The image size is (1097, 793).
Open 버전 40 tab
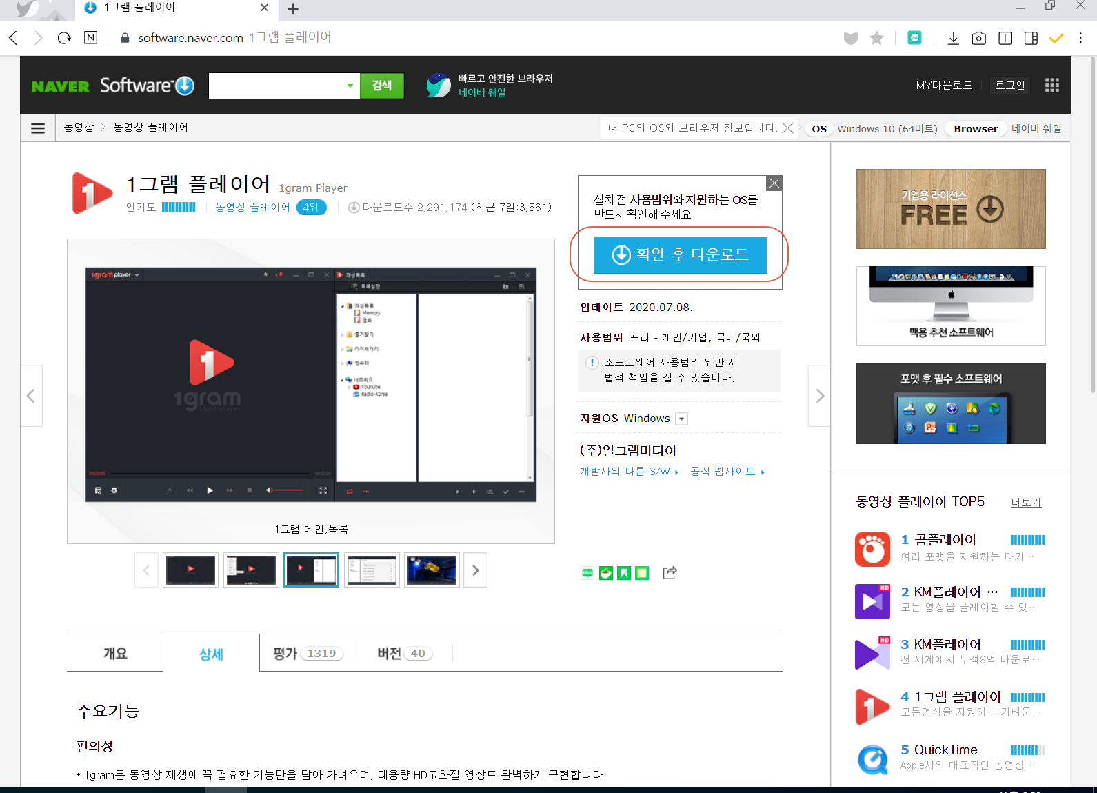pyautogui.click(x=405, y=653)
